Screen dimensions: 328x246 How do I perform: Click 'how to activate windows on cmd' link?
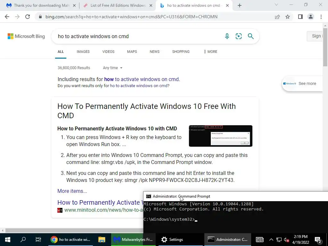(141, 79)
